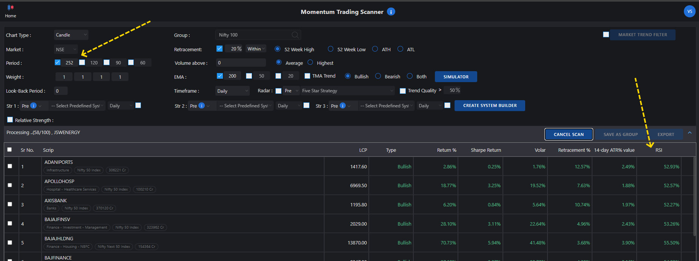Screen dimensions: 699x261
Task: Enable the 60 period checkbox
Action: click(x=131, y=63)
